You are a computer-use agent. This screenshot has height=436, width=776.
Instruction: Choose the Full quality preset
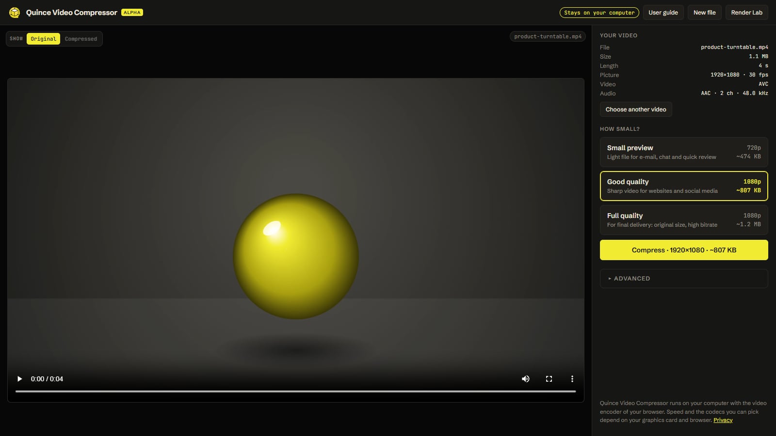684,220
